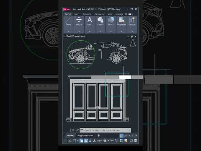
Task: Expand the Layers panel flyout arrow
Action: (100, 32)
